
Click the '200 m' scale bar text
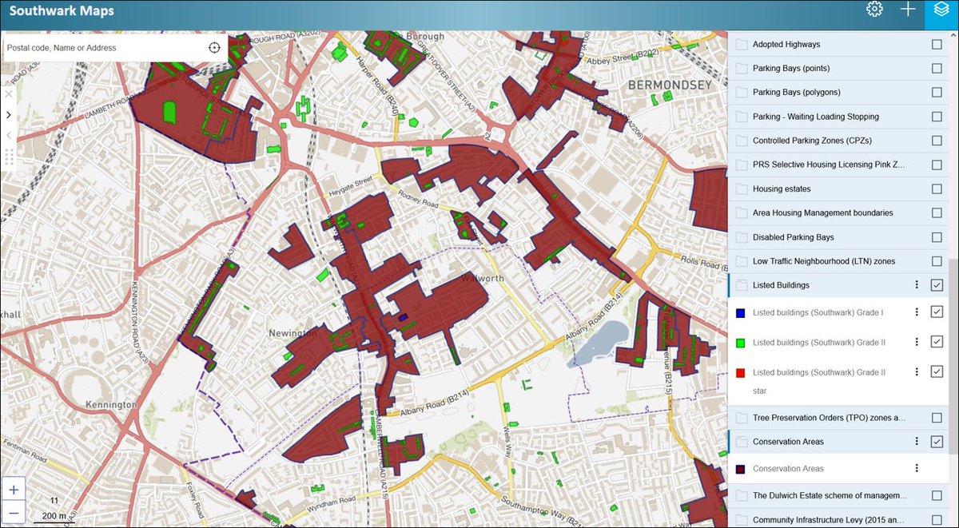tap(55, 517)
